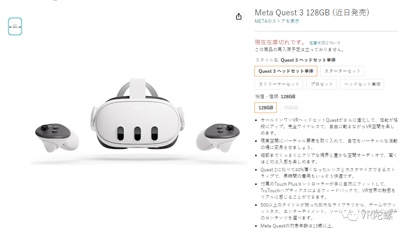Choose the ストリーマーセット style option

pyautogui.click(x=279, y=84)
